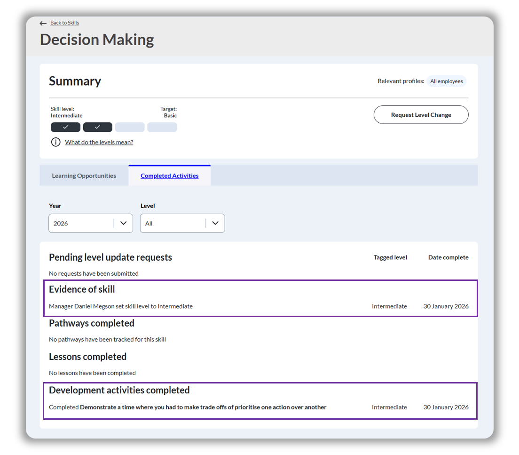Click the back arrow icon
The width and height of the screenshot is (519, 455).
point(43,23)
